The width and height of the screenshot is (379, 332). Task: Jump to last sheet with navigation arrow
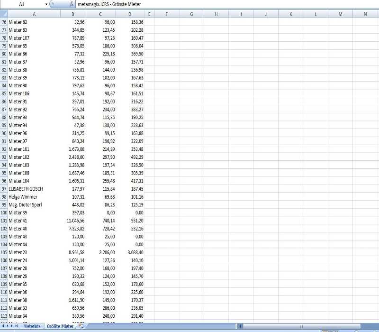17,326
